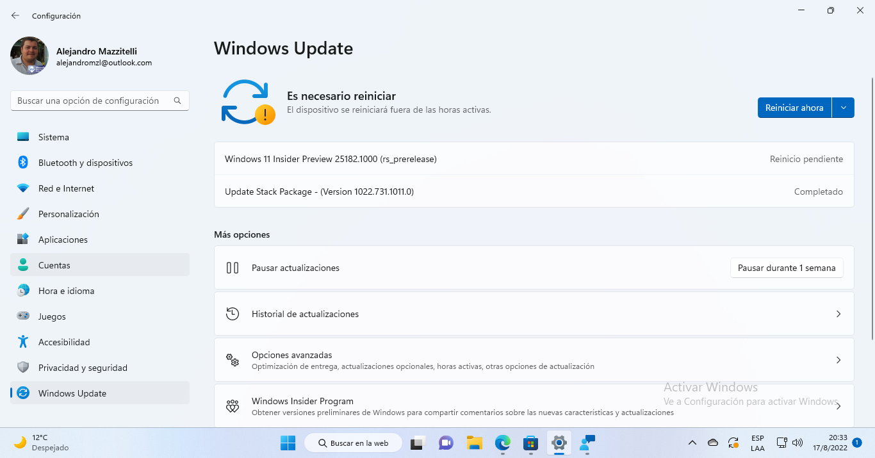Expand the dropdown next to Reiniciar ahora
This screenshot has width=875, height=458.
click(843, 108)
